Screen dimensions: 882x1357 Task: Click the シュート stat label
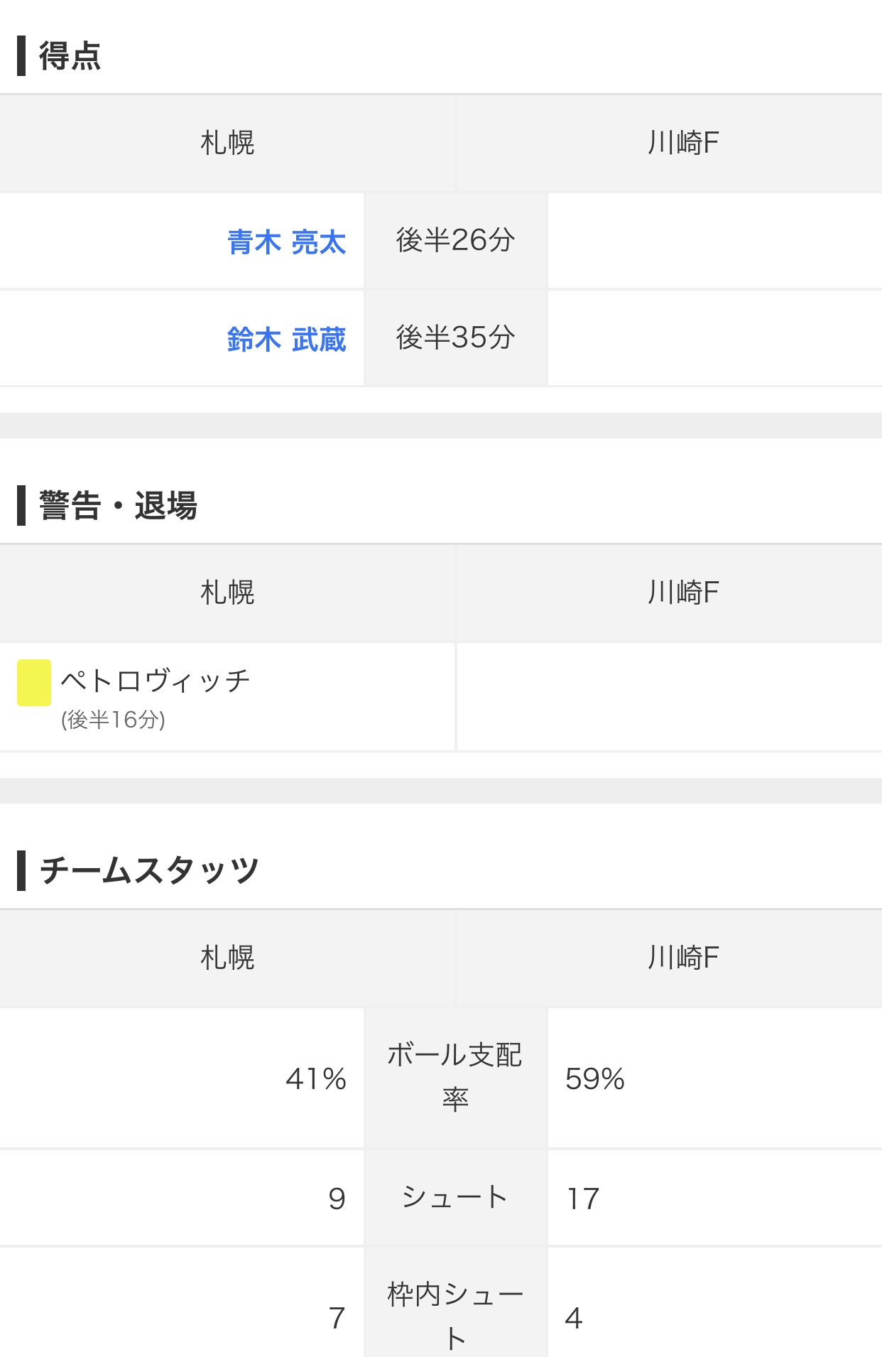[455, 1198]
